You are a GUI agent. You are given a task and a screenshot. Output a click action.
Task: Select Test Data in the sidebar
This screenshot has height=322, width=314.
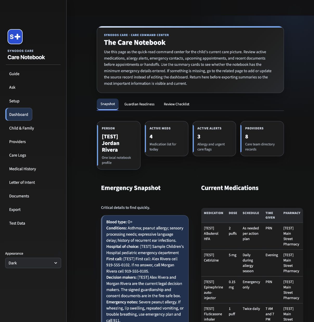(17, 223)
